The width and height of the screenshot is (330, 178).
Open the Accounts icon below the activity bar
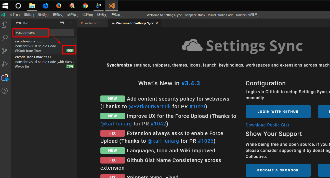tap(5, 91)
